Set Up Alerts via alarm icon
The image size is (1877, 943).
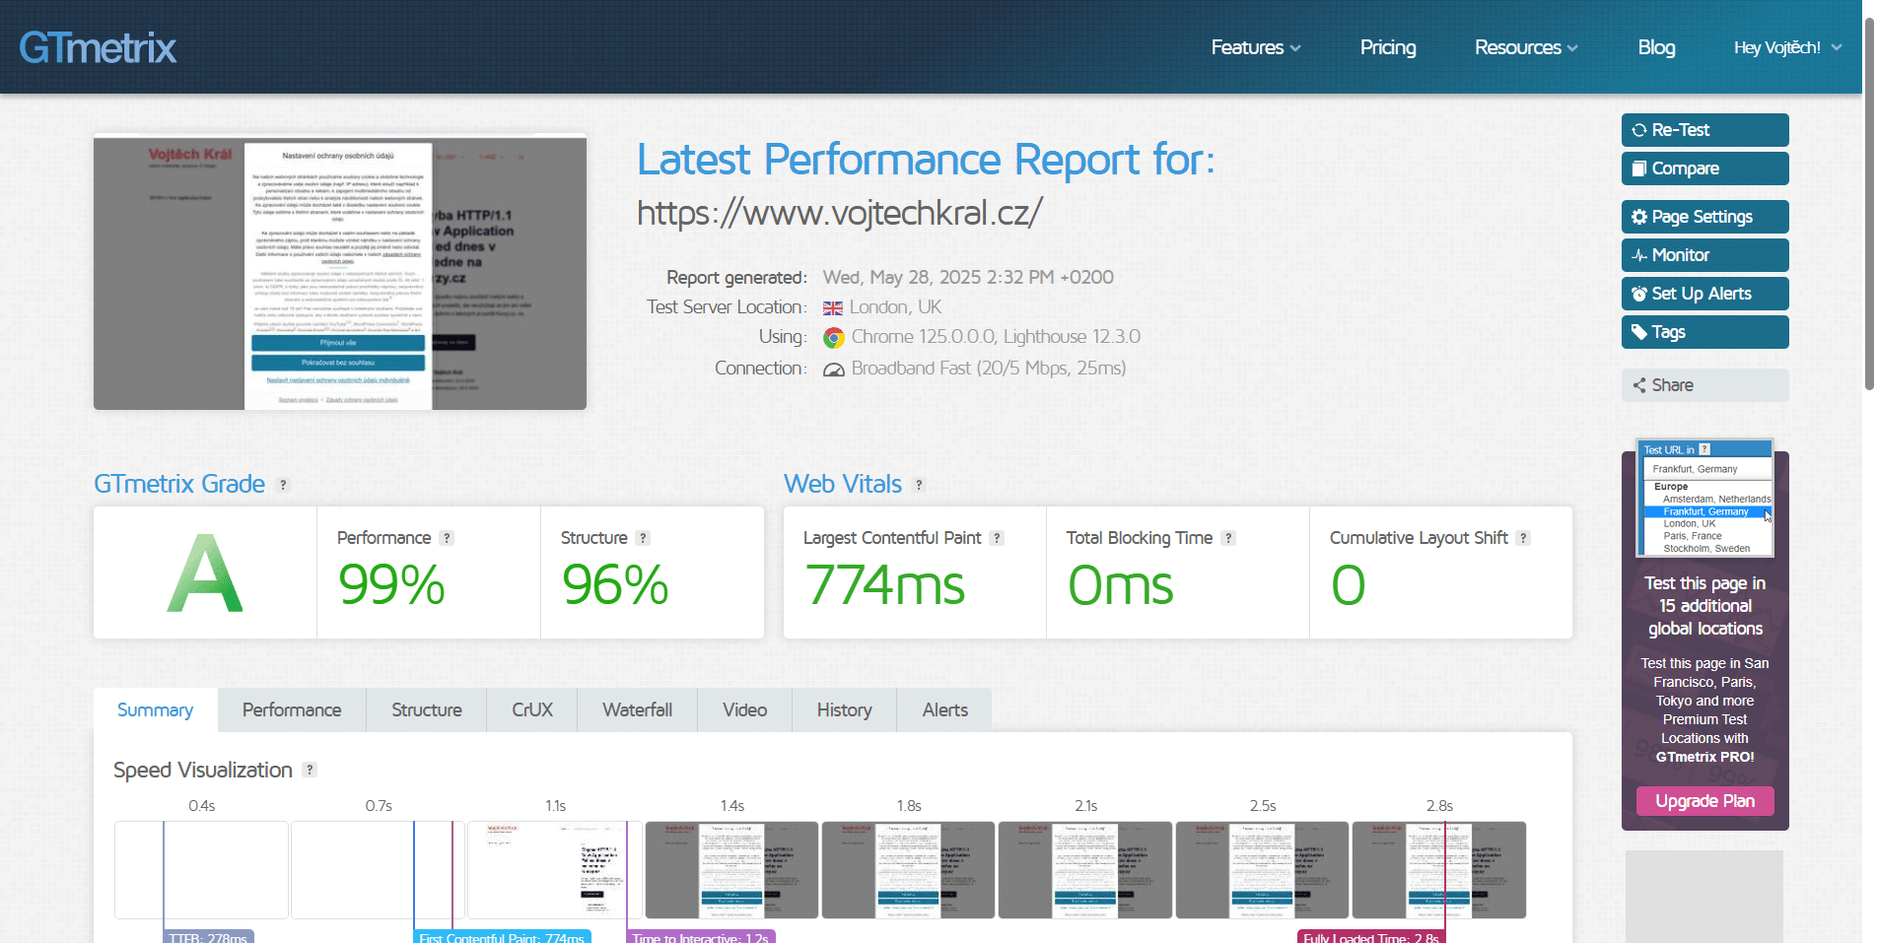coord(1703,294)
